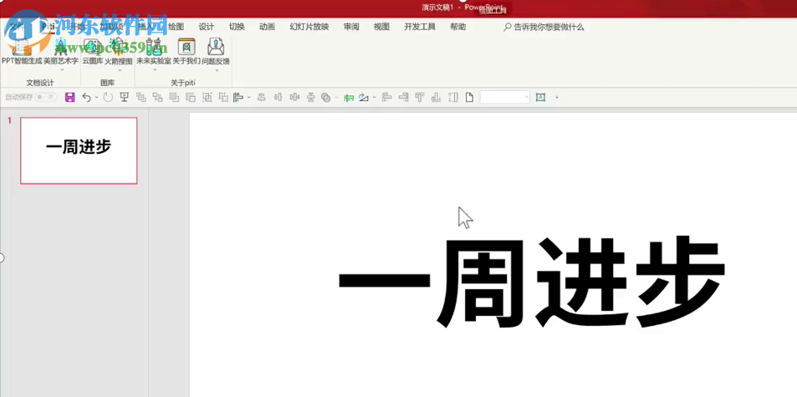Toggle the 自动保存 autosave switch

tap(46, 97)
